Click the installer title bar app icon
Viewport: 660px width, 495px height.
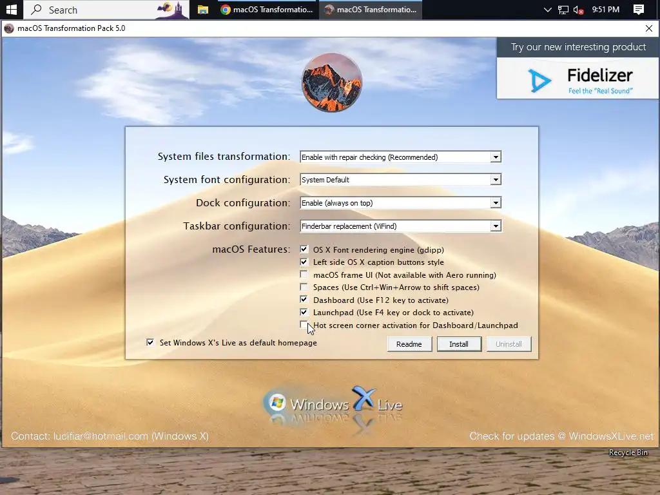coord(9,28)
